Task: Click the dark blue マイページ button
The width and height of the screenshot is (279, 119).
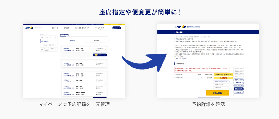Action: pos(117,28)
